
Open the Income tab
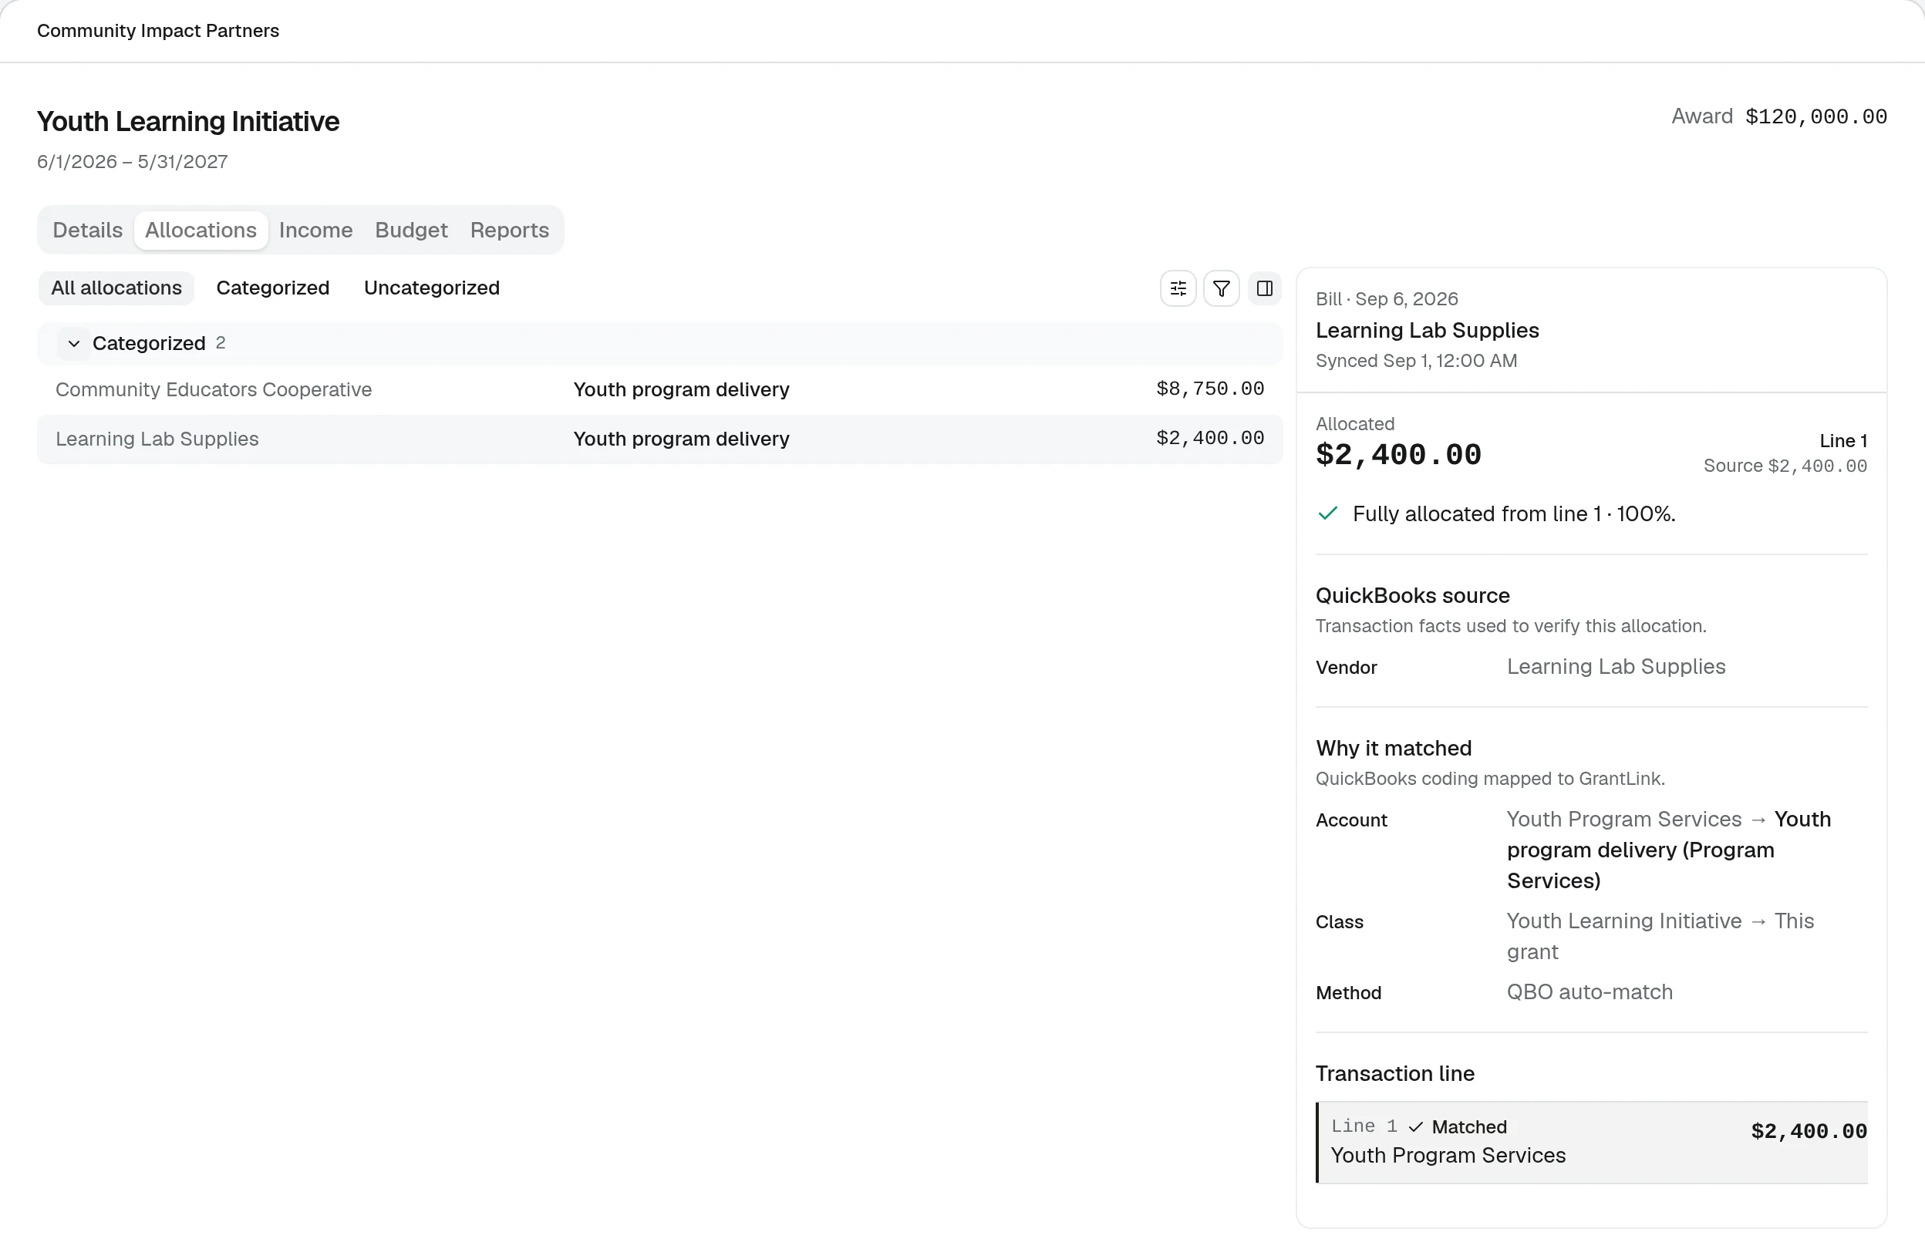point(315,231)
